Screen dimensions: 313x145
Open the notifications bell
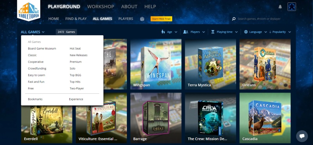(280, 7)
